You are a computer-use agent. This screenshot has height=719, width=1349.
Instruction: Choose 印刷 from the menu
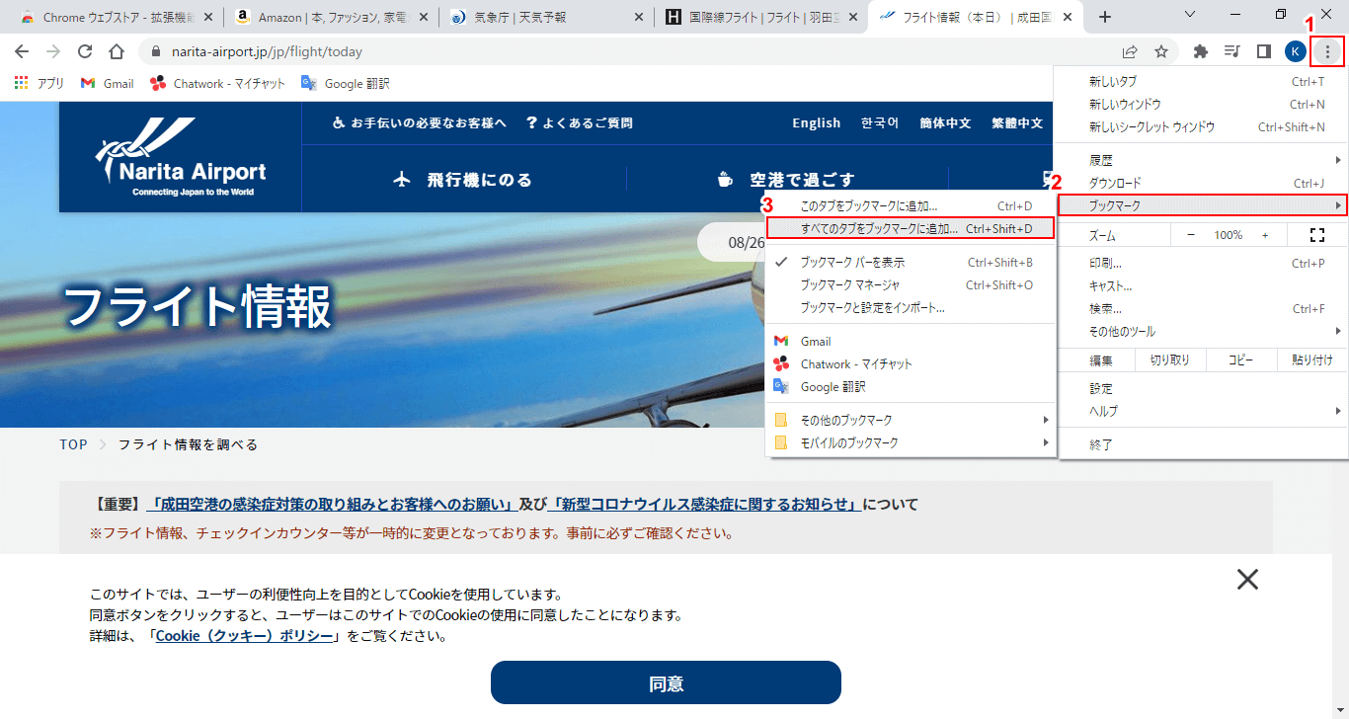click(1203, 263)
